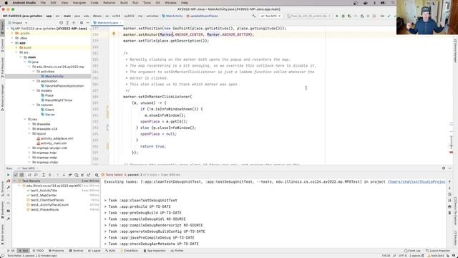Open the Project panel gear options
458x258 pixels.
point(82,22)
